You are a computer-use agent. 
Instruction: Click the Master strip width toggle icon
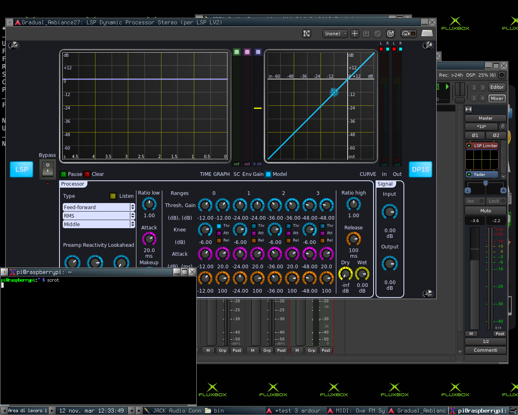click(469, 109)
